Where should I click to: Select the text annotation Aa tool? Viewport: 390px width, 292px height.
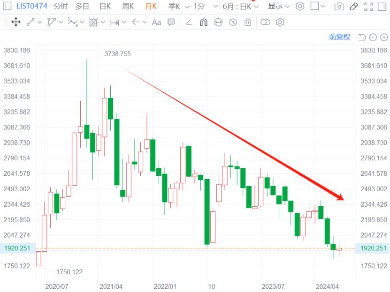156,22
